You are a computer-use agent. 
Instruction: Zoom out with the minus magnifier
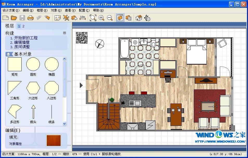[x=110, y=18]
